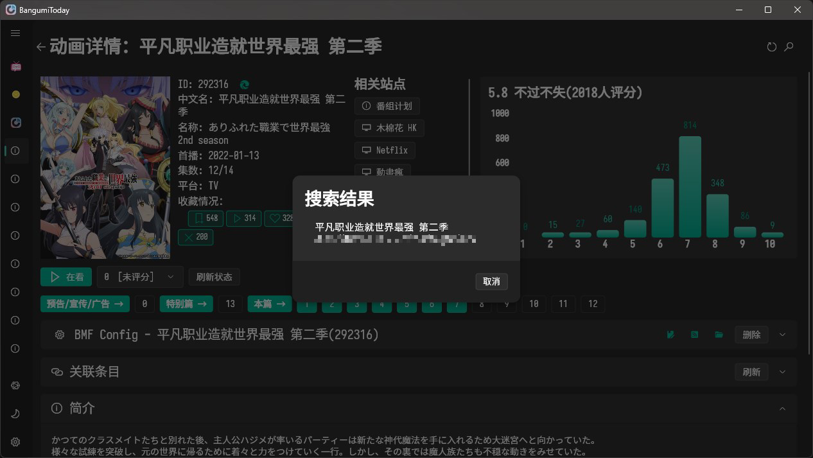This screenshot has width=813, height=458.
Task: Select episode 12 button
Action: pos(593,304)
